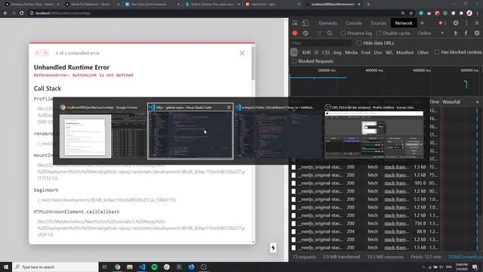
Task: Toggle the network filter funnel icon
Action: coord(318,33)
